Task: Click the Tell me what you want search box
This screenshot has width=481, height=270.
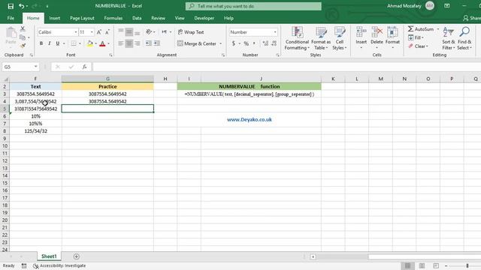Action: point(253,6)
